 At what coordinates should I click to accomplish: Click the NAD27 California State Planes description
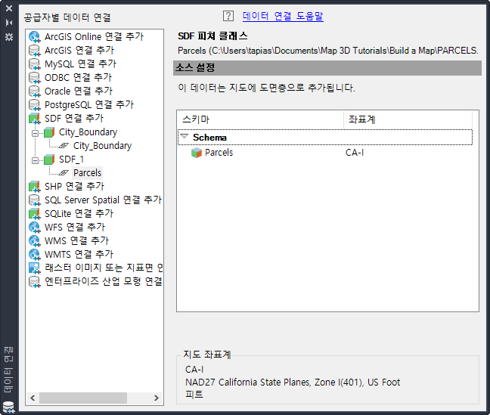(293, 382)
